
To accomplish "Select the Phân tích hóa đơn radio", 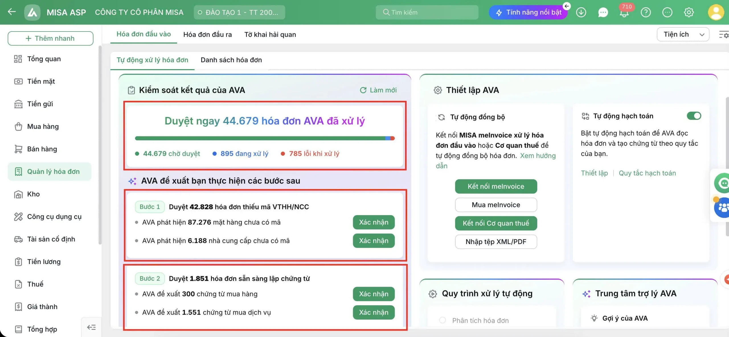I will pos(442,320).
